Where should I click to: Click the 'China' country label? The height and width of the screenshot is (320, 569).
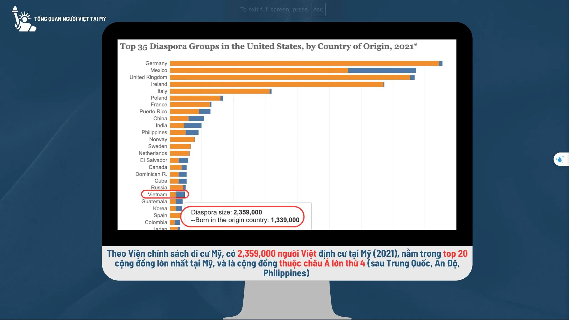160,118
